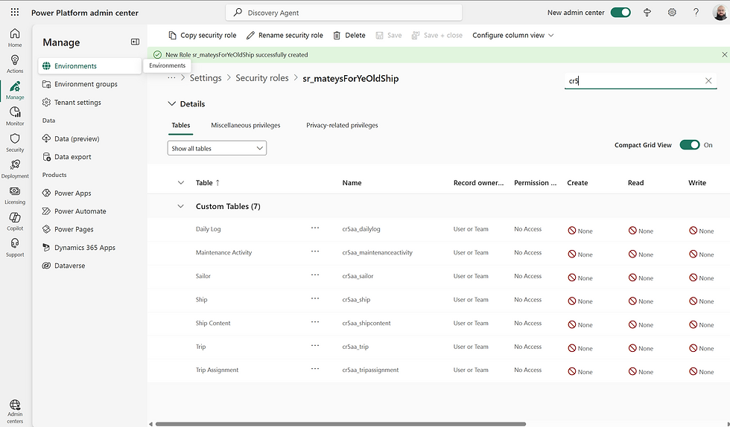Viewport: 730px width, 427px height.
Task: Go to Settings breadcrumb link
Action: coord(206,78)
